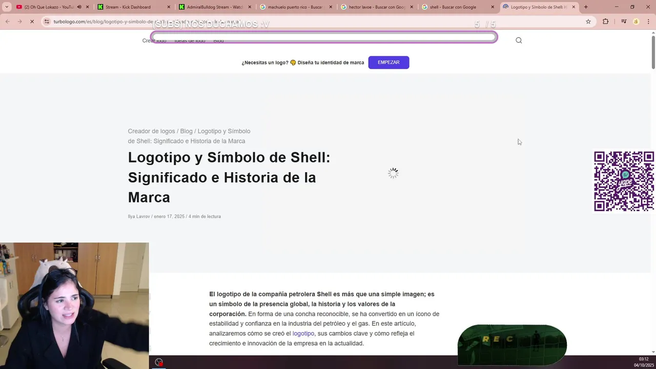Click the logotipo hyperlink in the article
The width and height of the screenshot is (656, 369).
pos(303,334)
